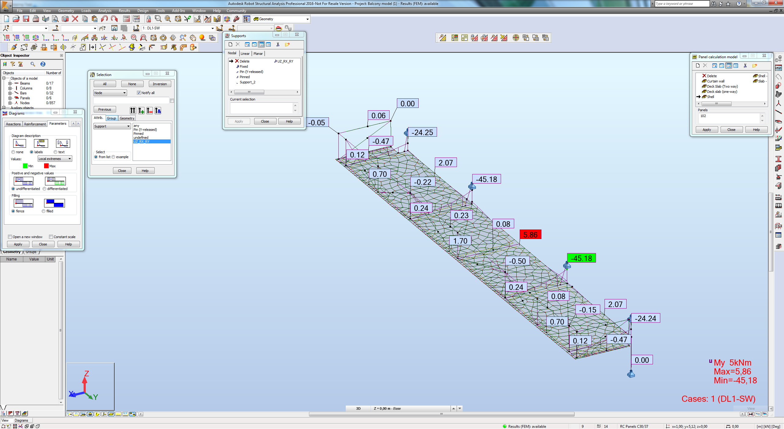
Task: Open the load case 1 : DL1-SW dropdown
Action: tap(178, 28)
